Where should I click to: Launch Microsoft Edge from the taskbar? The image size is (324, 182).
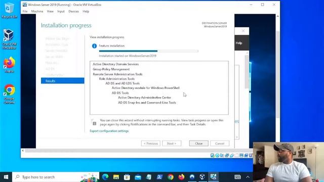coord(105,177)
